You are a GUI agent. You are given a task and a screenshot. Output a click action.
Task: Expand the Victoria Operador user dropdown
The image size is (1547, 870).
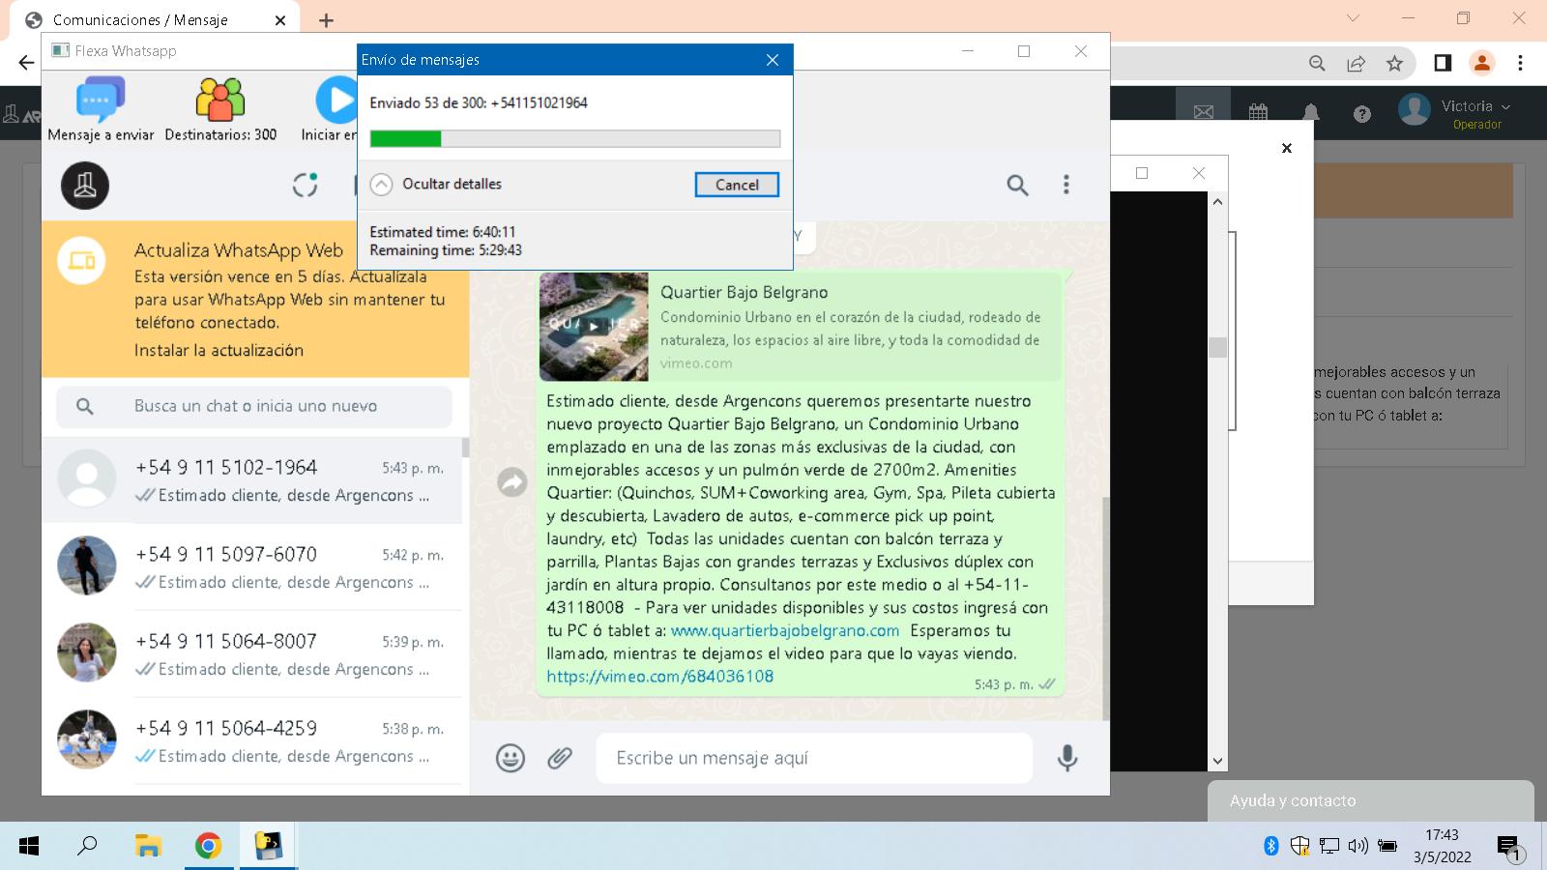[x=1455, y=112]
